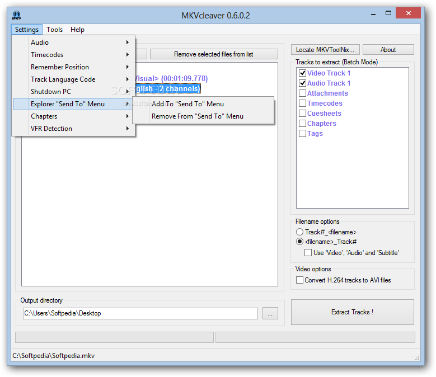
Task: Click the Output directory path field
Action: (x=140, y=313)
